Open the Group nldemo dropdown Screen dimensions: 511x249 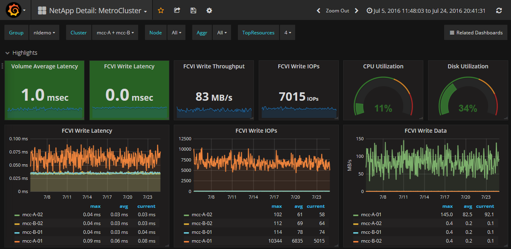click(x=44, y=33)
